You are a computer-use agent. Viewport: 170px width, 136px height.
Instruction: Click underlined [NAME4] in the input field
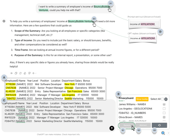click(x=23, y=118)
